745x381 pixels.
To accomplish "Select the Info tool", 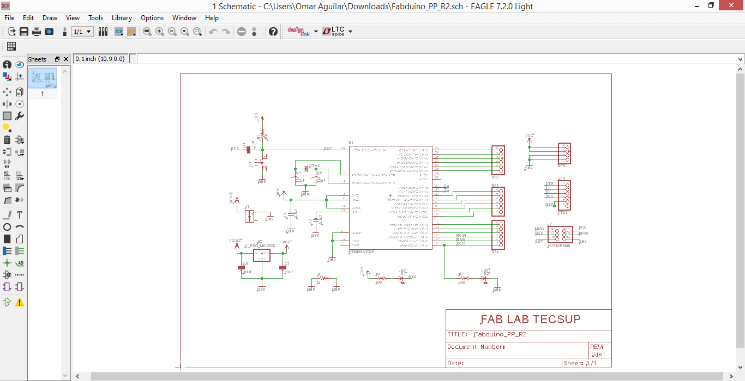I will click(7, 65).
